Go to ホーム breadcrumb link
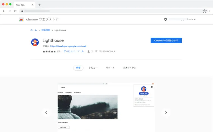Screen dimensions: 213x132 (34, 30)
